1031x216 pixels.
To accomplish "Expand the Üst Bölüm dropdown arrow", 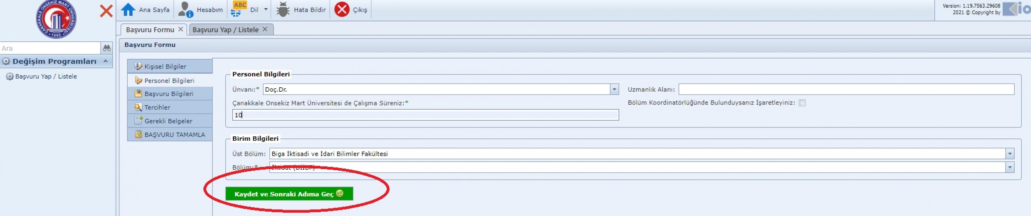I will click(1009, 154).
